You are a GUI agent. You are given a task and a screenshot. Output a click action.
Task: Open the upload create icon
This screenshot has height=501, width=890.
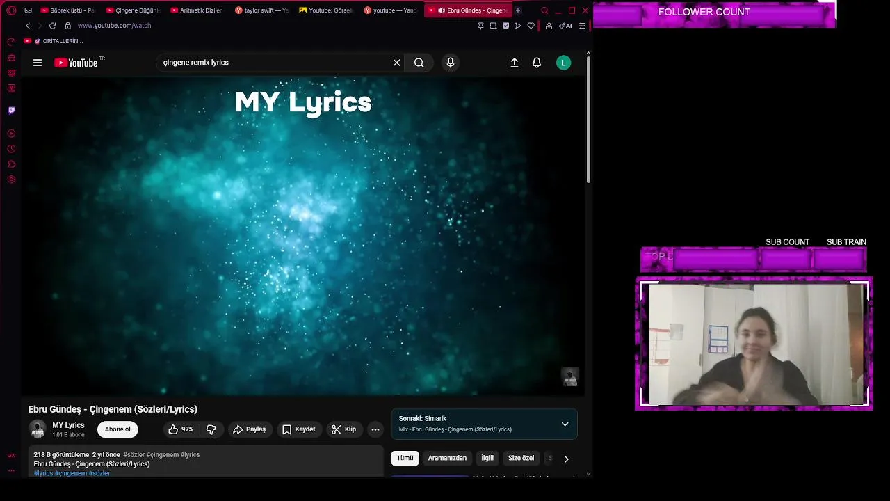pos(515,63)
